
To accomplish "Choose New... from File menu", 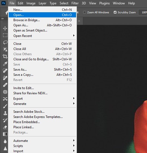I will click(42, 10).
